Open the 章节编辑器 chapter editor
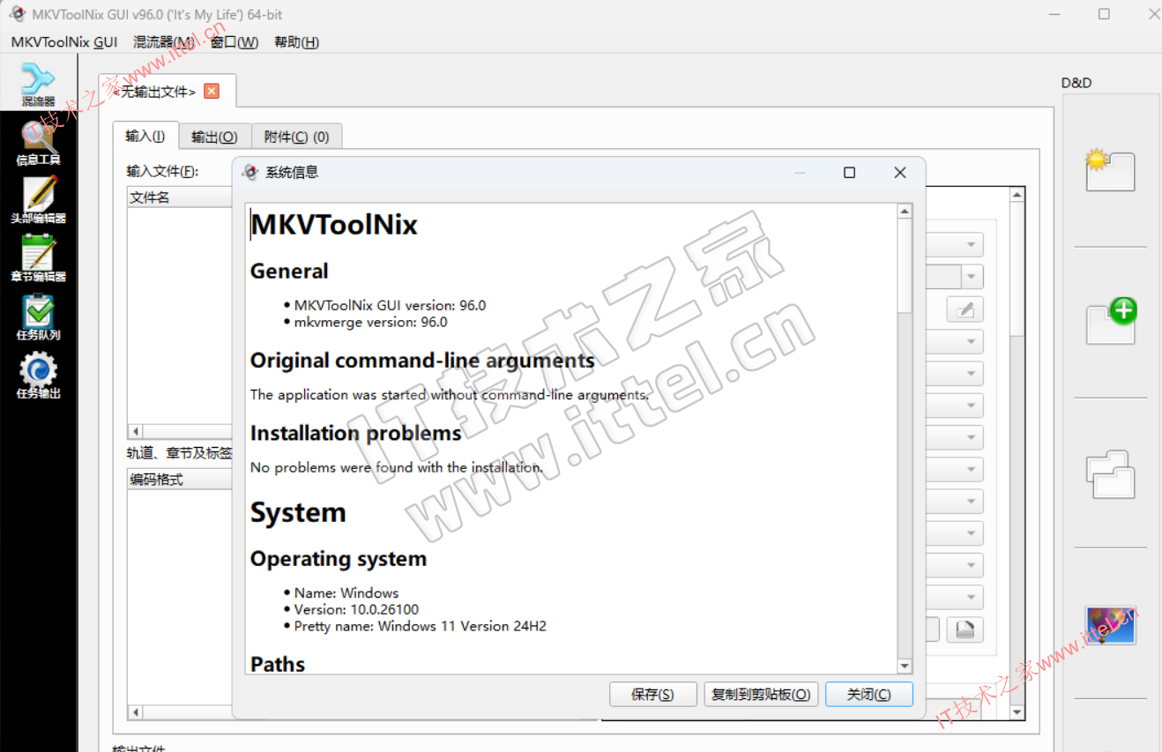This screenshot has height=752, width=1162. [38, 258]
